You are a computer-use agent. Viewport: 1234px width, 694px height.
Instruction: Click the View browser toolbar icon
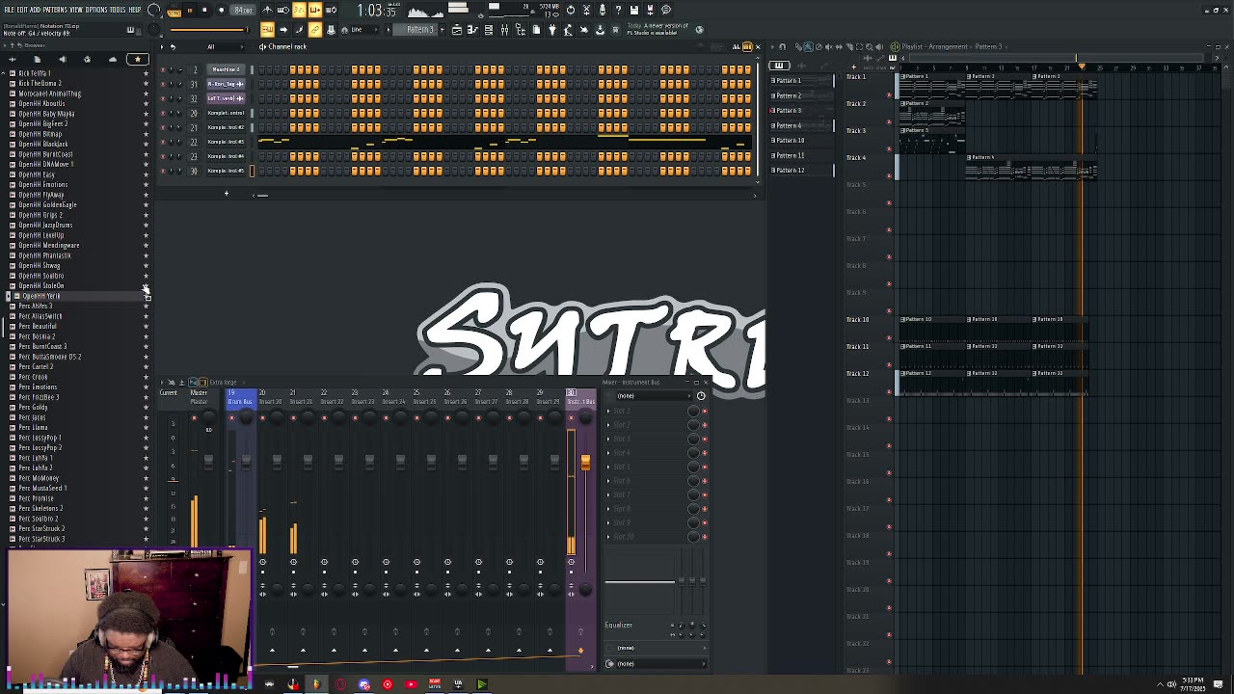521,30
